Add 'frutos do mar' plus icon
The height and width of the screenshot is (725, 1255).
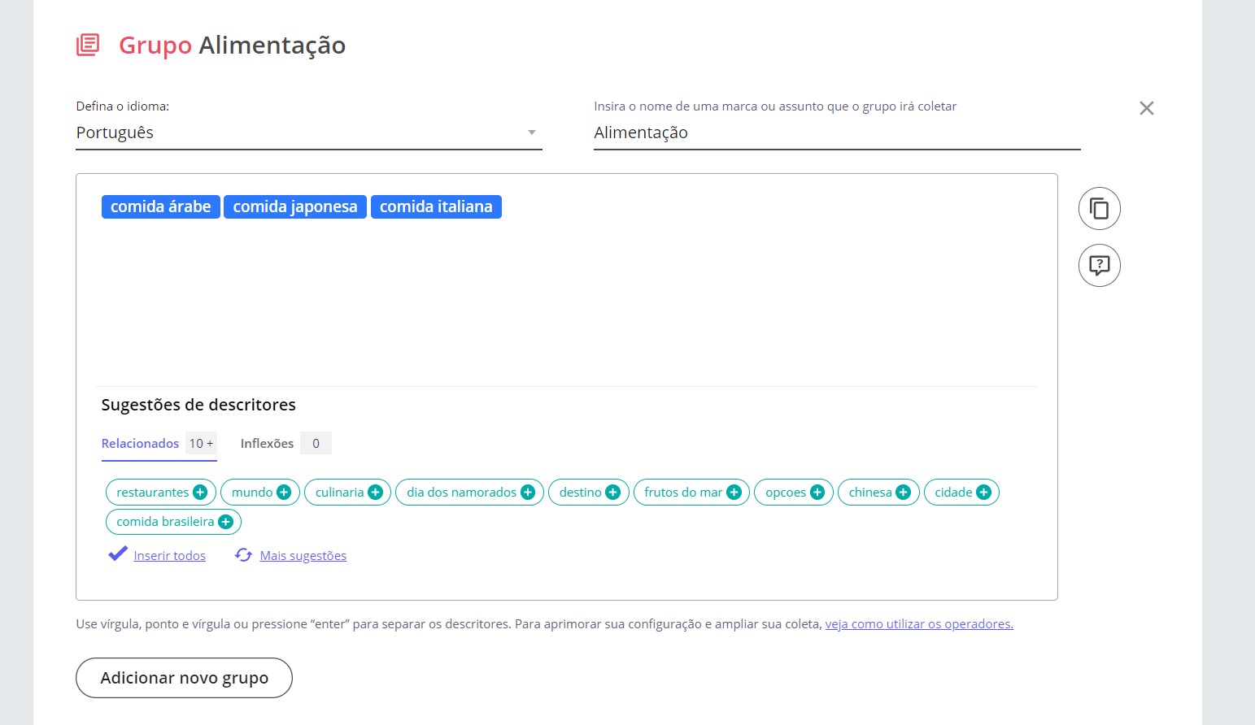(x=734, y=493)
